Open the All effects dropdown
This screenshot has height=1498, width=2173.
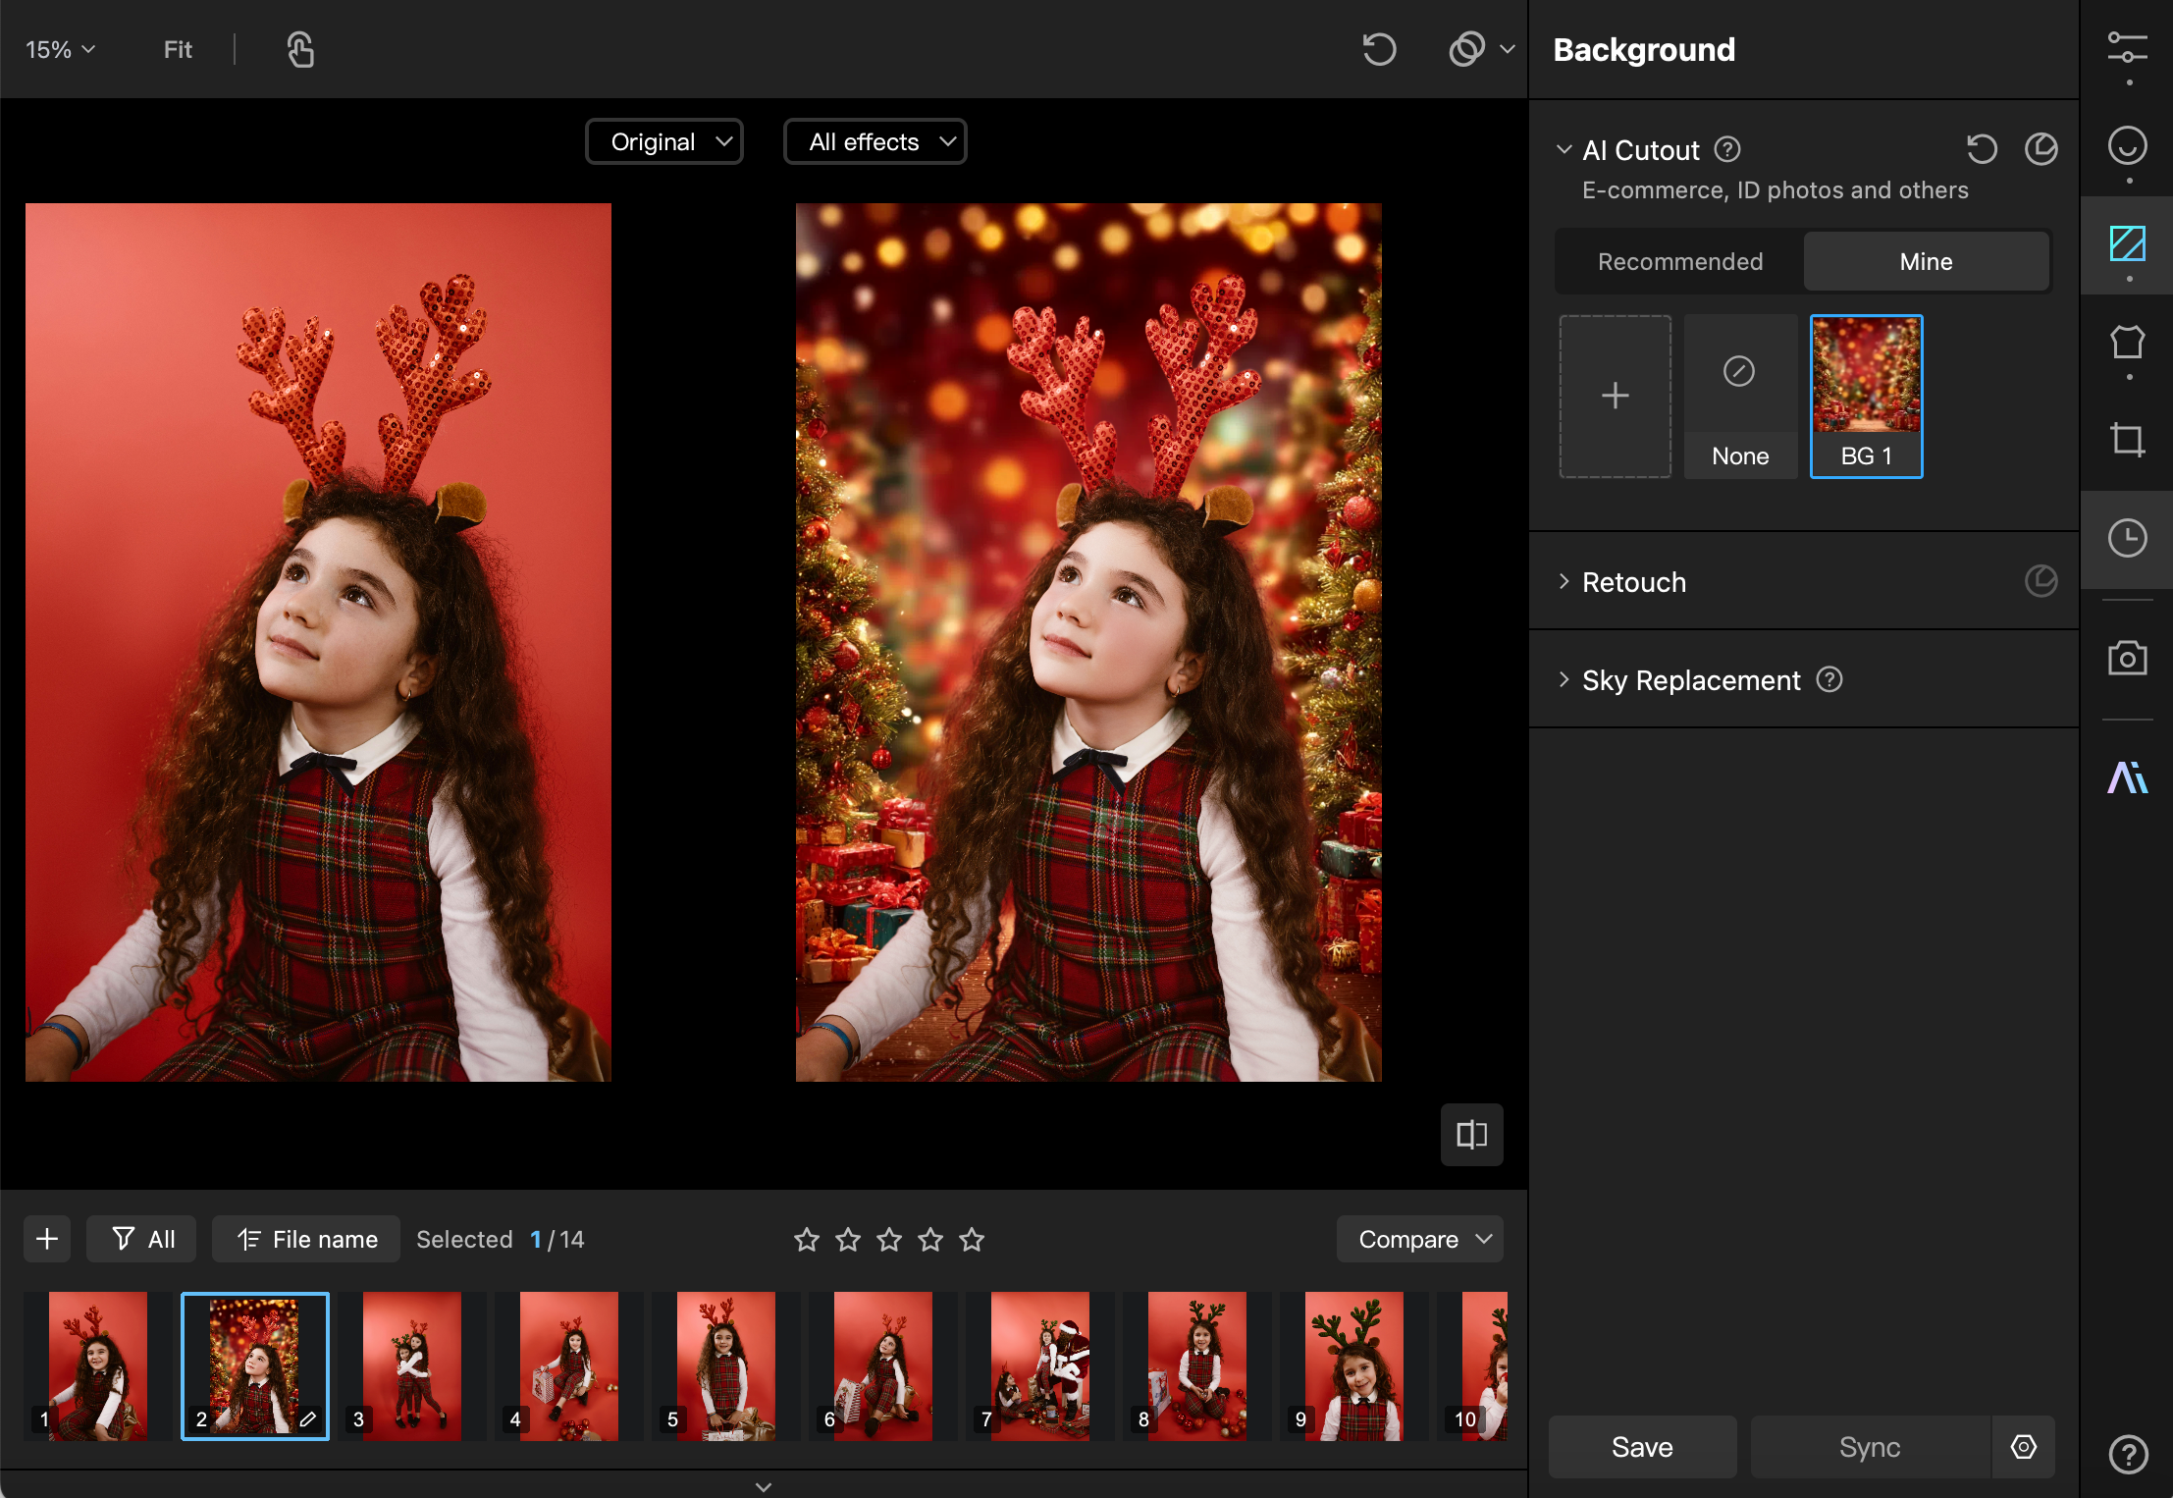(x=874, y=142)
